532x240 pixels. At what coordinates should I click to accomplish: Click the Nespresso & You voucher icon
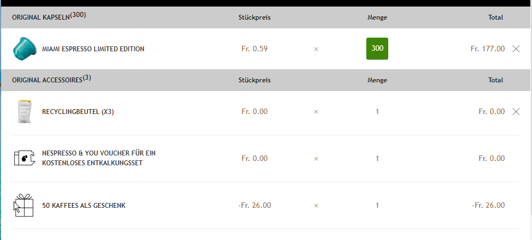(x=24, y=158)
